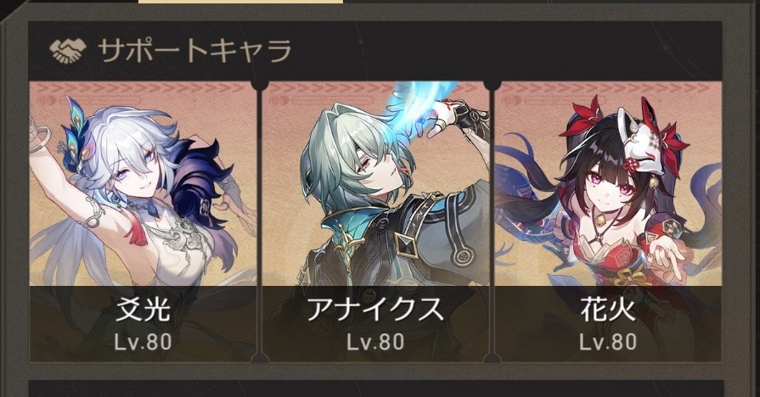Click the gold diamond buckle on アナイクス
The height and width of the screenshot is (397, 760).
click(406, 244)
